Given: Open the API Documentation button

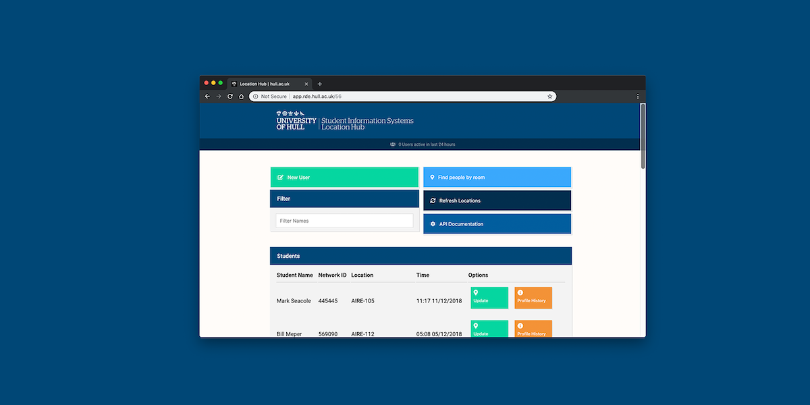Looking at the screenshot, I should [497, 224].
